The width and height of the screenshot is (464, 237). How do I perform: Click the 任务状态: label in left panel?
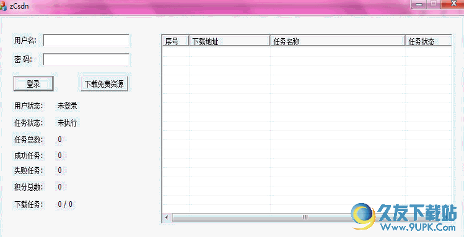click(28, 123)
